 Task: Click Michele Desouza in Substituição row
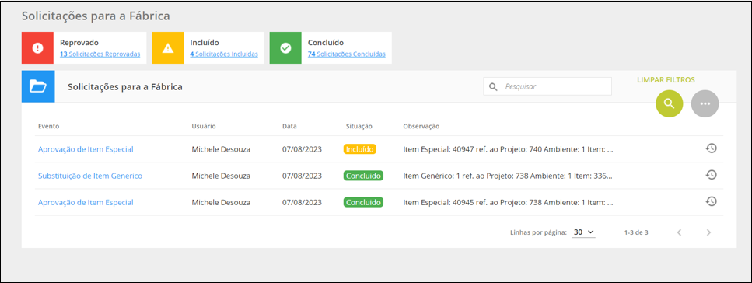221,176
